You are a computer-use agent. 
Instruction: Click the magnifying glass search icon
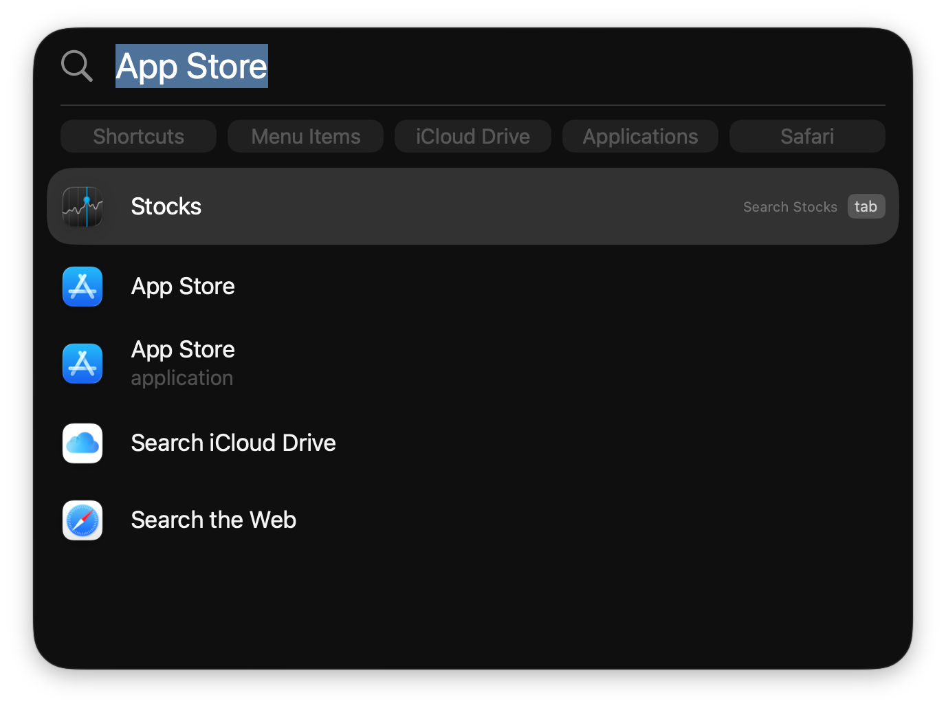pos(76,66)
